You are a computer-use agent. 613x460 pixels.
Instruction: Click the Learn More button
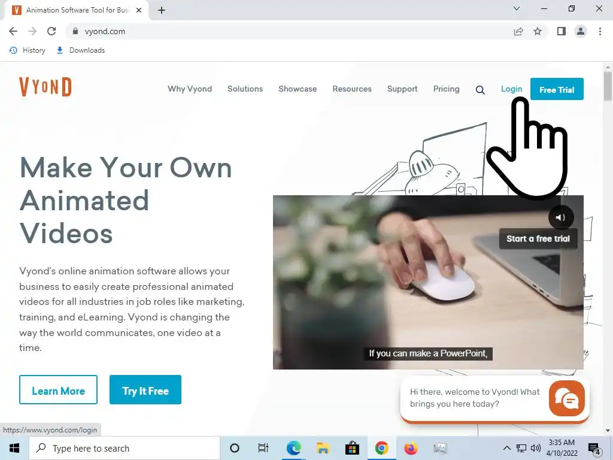pos(58,389)
